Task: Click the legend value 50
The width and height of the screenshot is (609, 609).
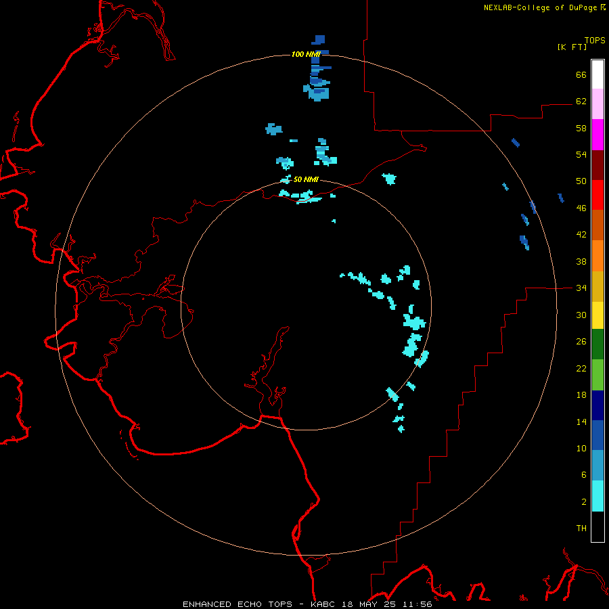Action: click(x=581, y=181)
